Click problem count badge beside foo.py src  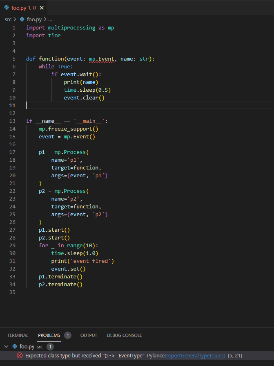tap(50, 347)
